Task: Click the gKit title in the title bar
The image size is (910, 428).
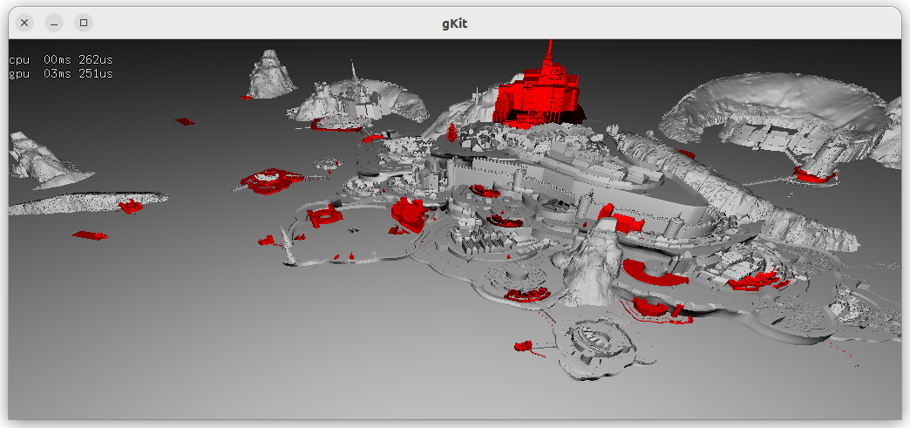Action: [455, 24]
